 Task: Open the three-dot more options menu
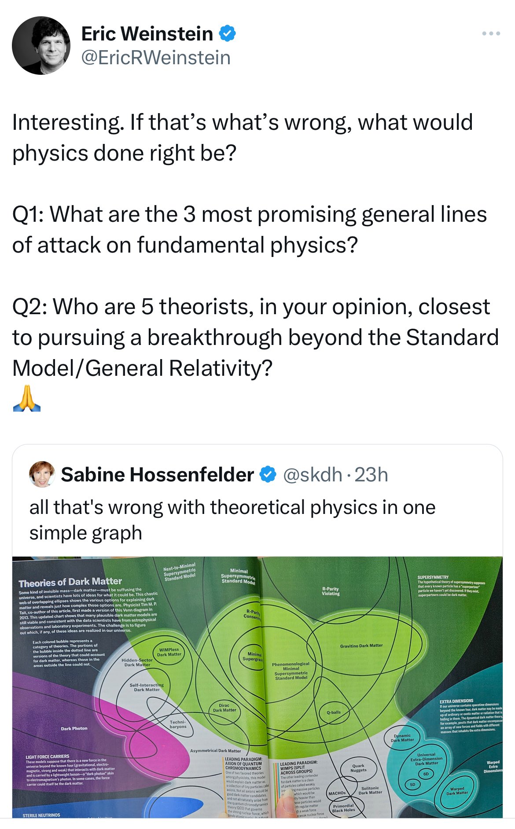pos(491,34)
